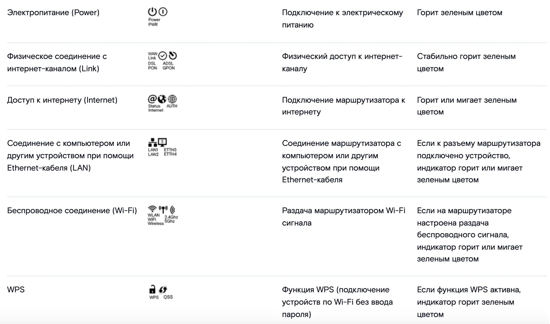Viewport: 550px width, 324px height.
Task: Click the 'WPS' row heading text
Action: click(x=16, y=290)
